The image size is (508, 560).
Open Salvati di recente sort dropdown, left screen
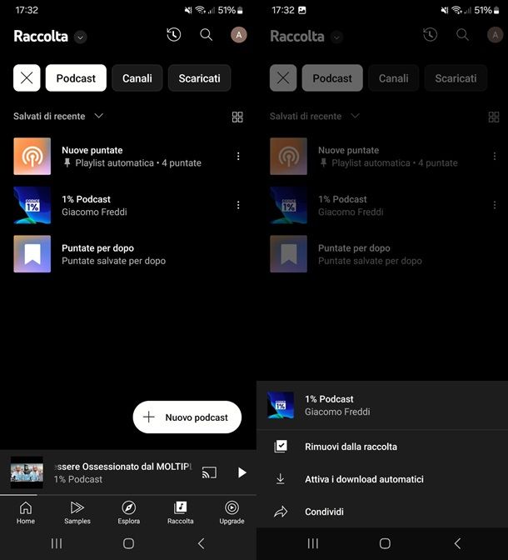pyautogui.click(x=58, y=116)
